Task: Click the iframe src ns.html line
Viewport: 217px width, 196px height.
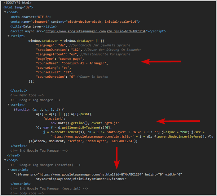Action: [98, 174]
